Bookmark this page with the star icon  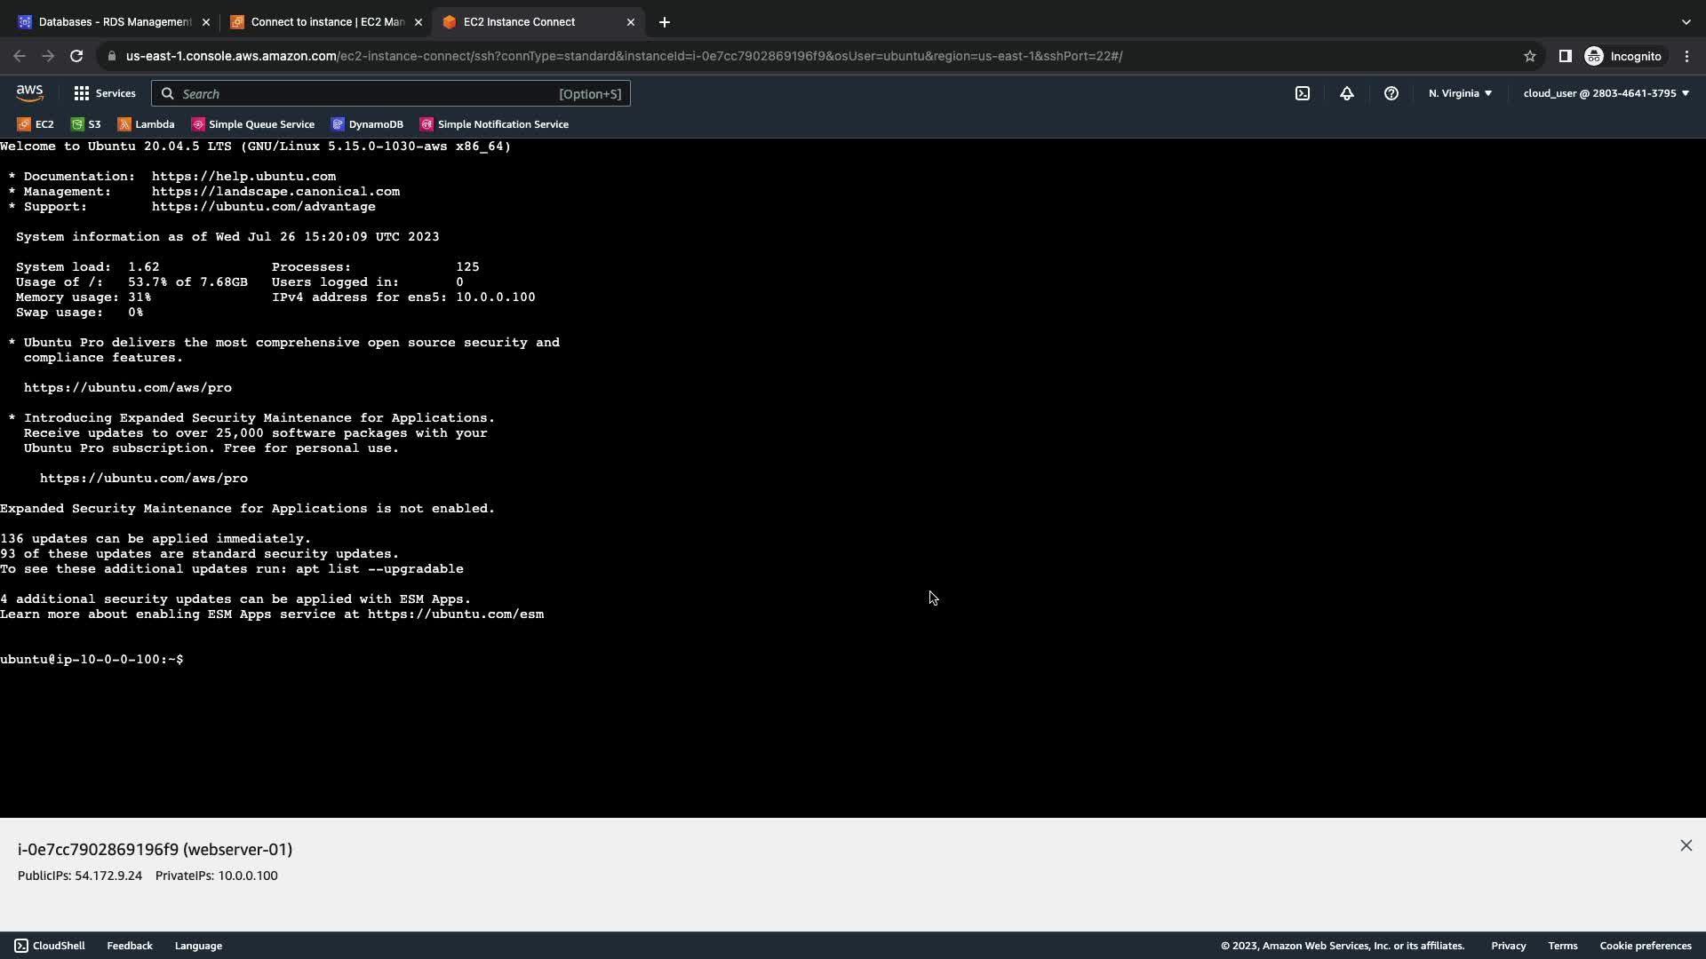(1529, 56)
